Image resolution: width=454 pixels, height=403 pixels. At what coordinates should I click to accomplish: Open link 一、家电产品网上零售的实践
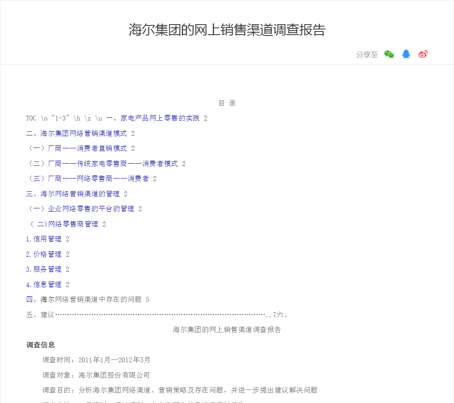click(x=153, y=118)
